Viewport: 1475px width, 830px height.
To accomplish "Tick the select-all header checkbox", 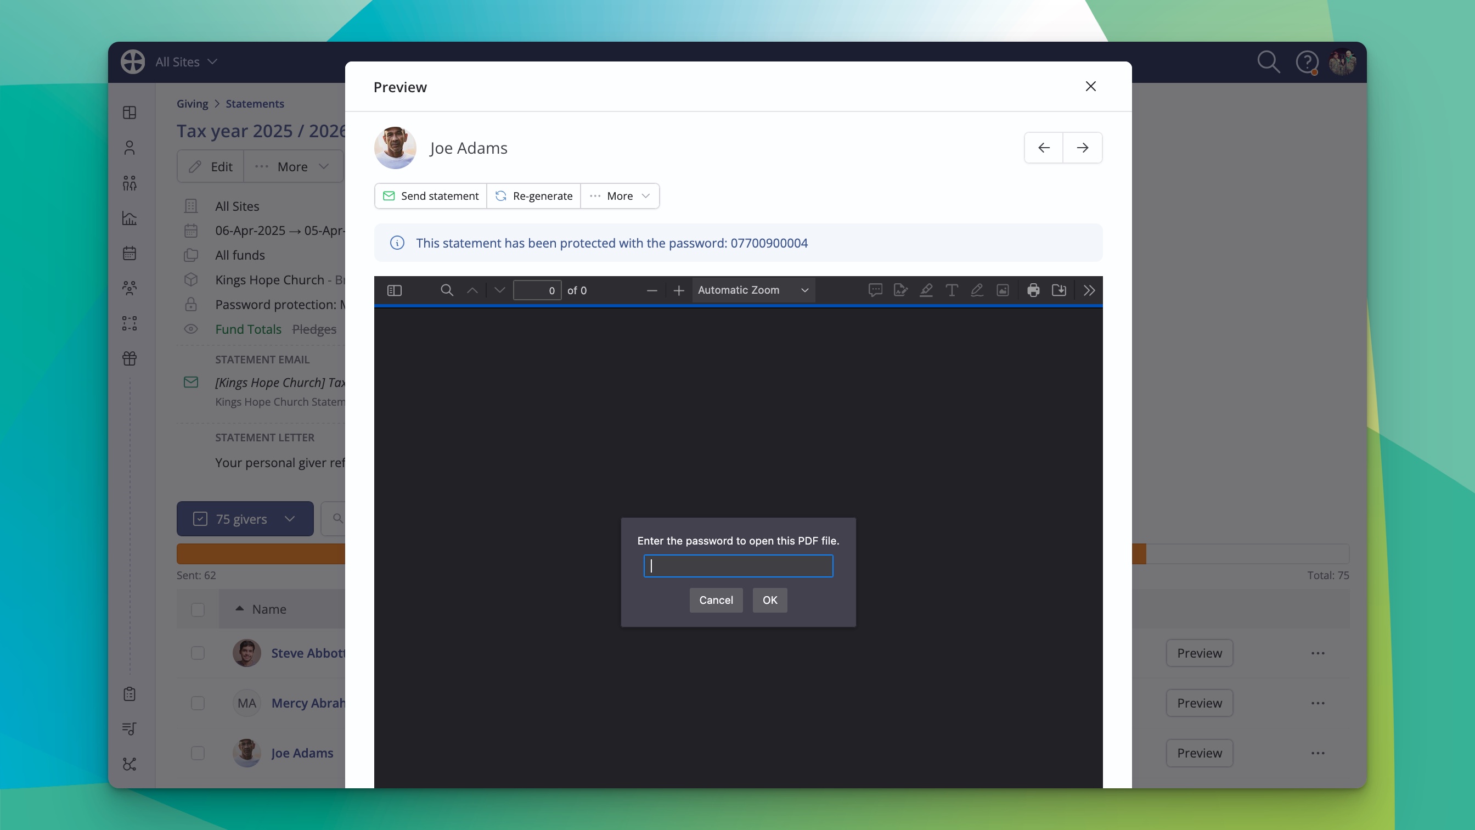I will click(x=198, y=609).
